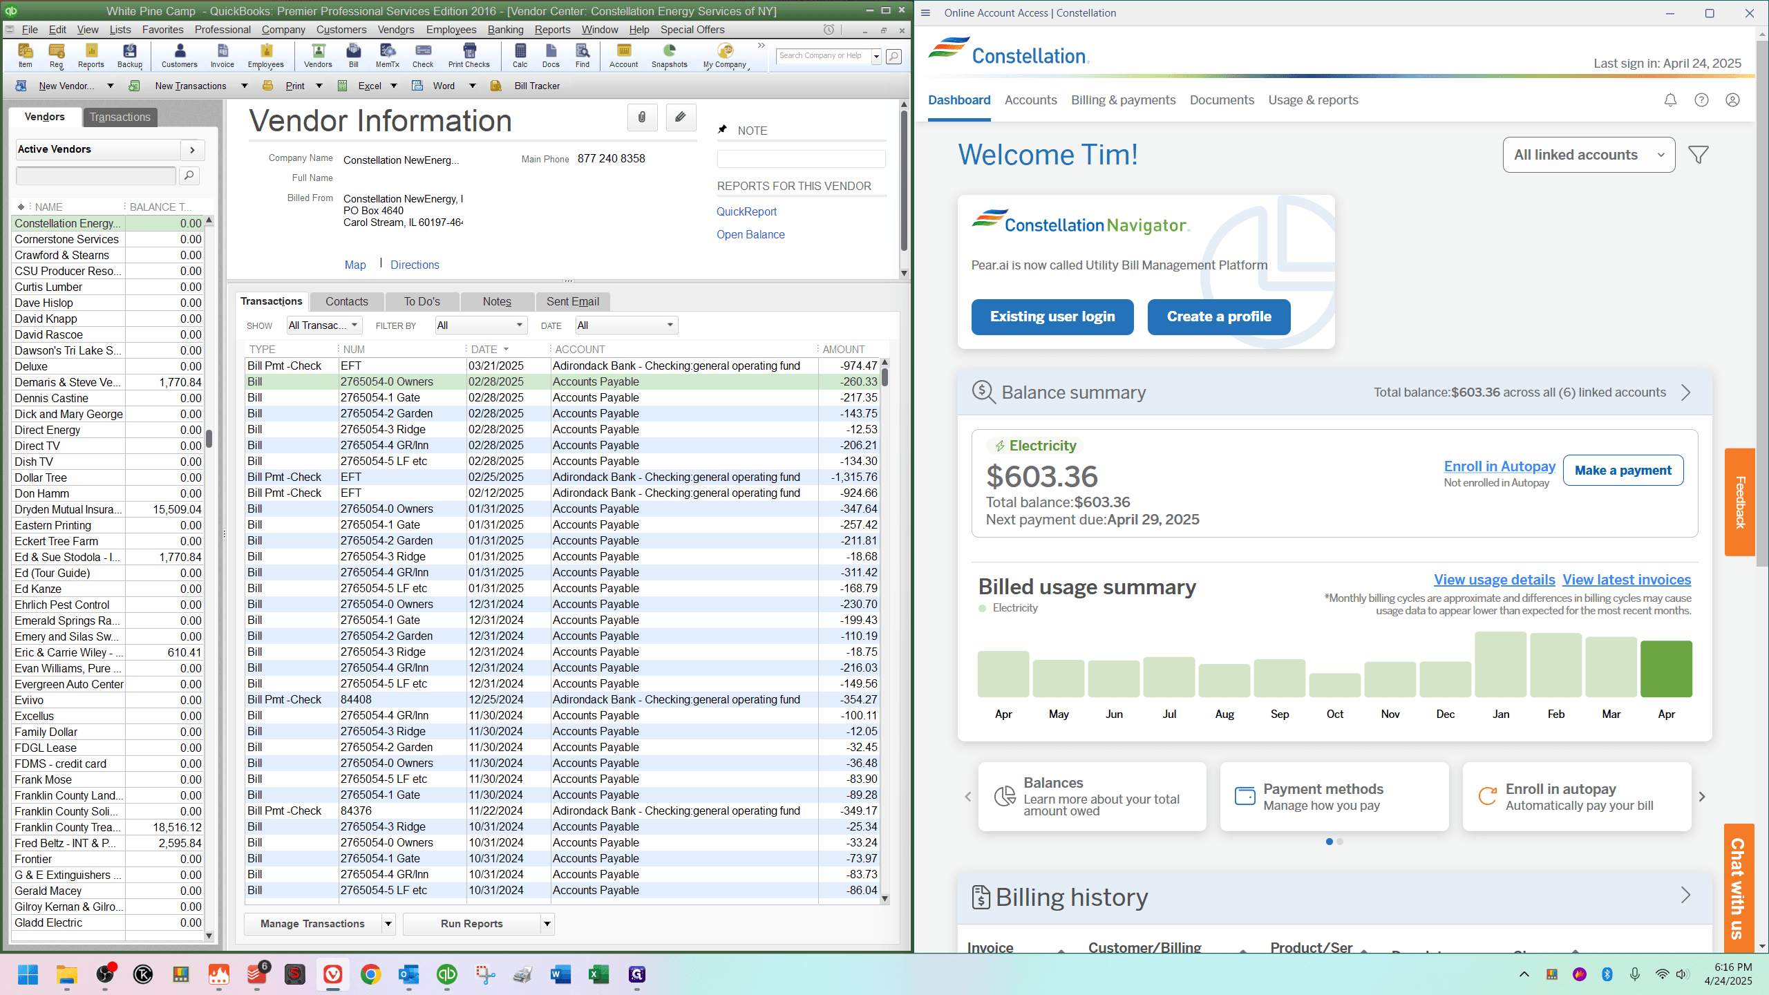Click the paperclip attach icon in Vendor Information
This screenshot has height=995, width=1769.
click(x=642, y=117)
